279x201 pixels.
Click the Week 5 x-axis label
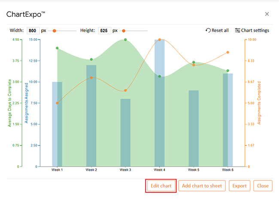click(193, 170)
